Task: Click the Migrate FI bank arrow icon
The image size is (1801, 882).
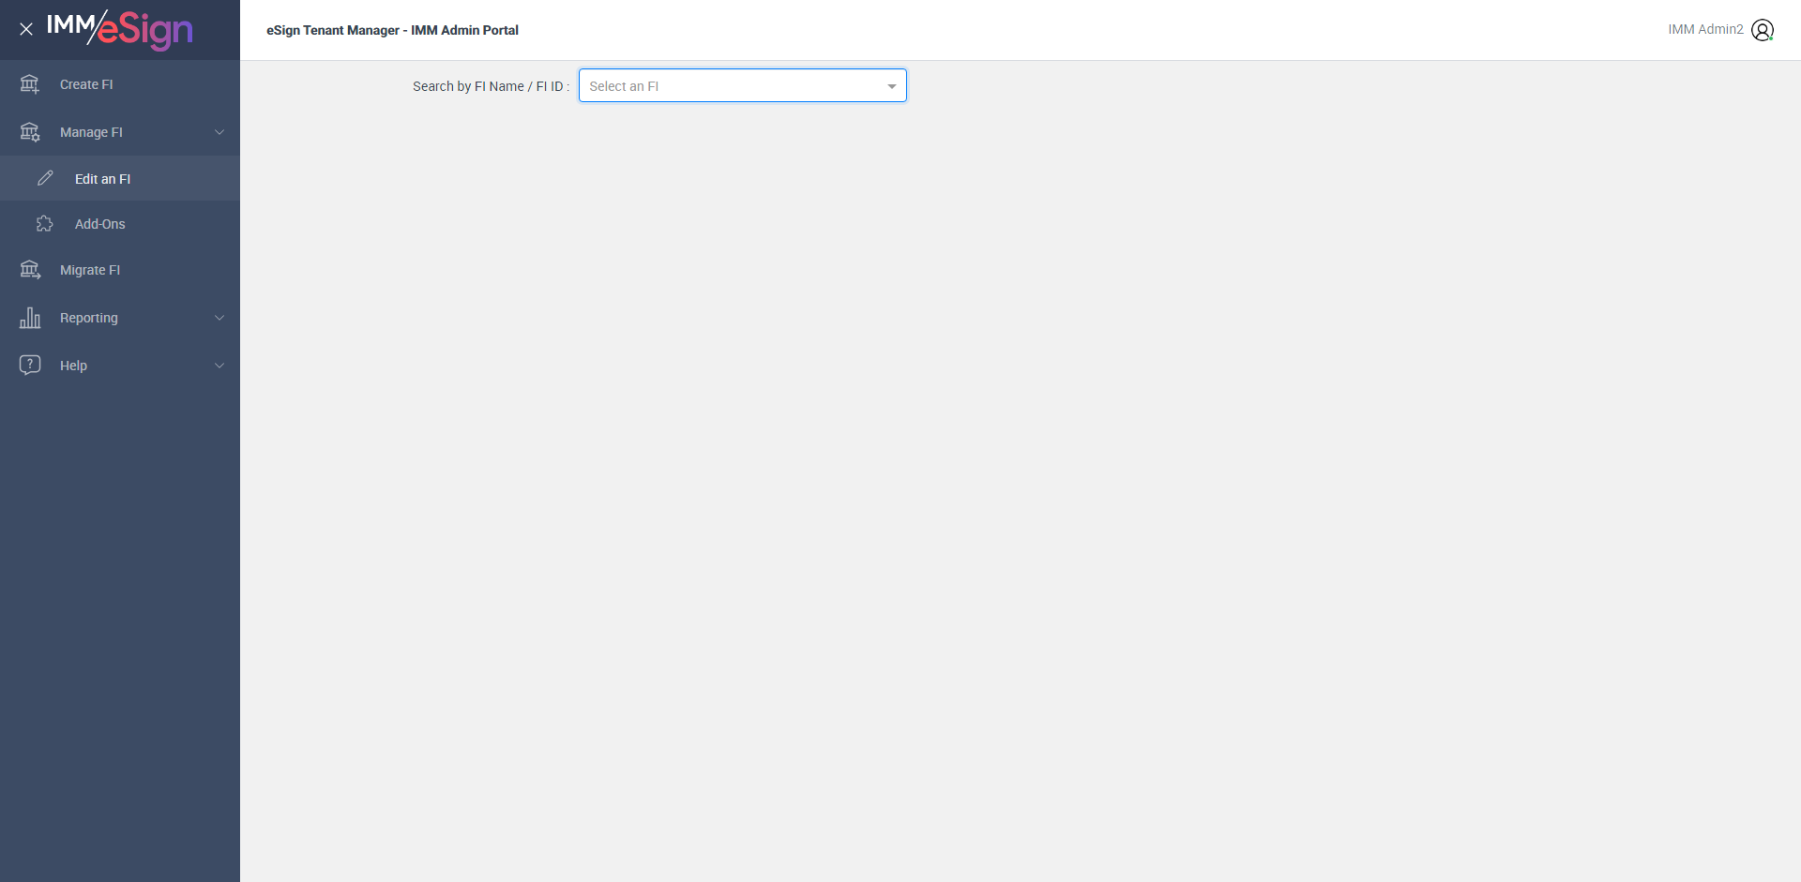Action: coord(30,270)
